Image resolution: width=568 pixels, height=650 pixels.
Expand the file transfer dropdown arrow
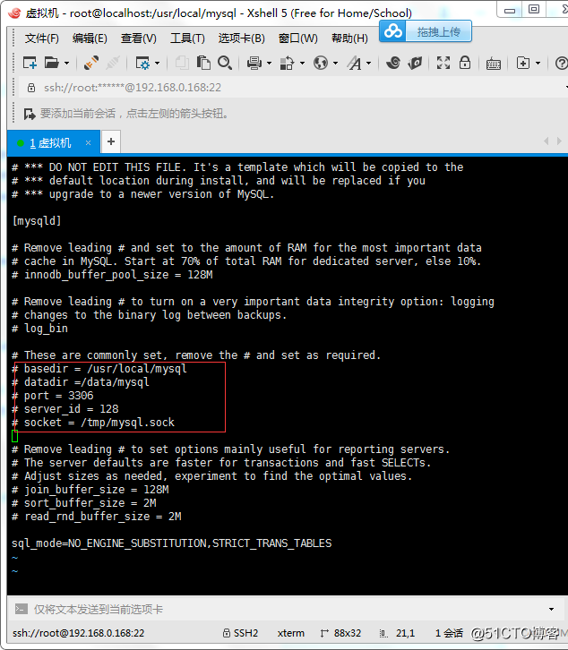[302, 64]
